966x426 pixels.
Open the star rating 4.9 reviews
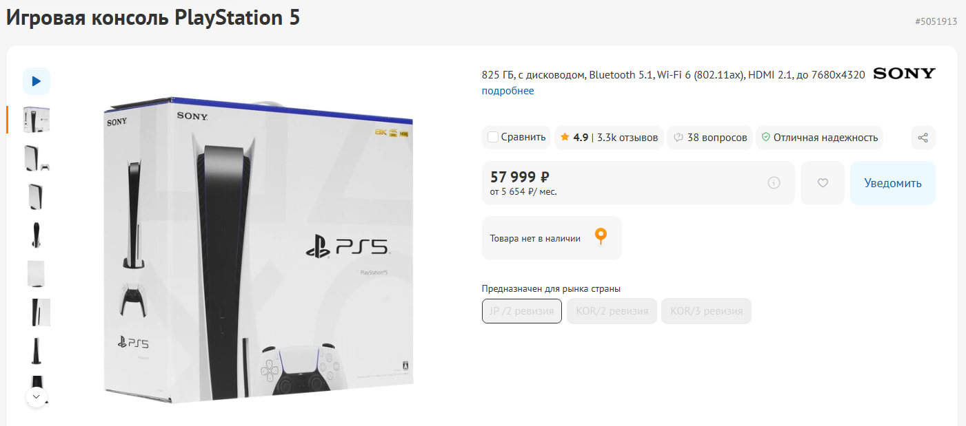(x=609, y=138)
